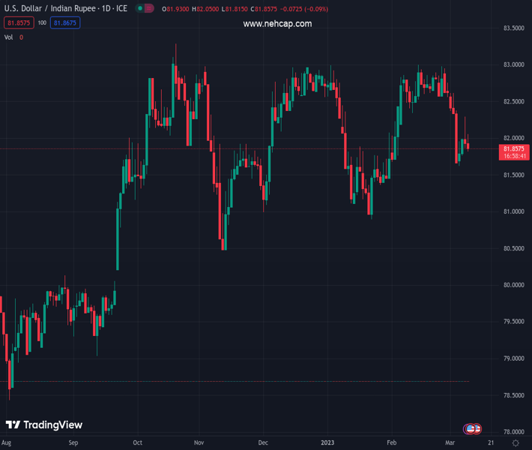Click the 83.0000 price axis label
This screenshot has width=532, height=450.
[513, 65]
